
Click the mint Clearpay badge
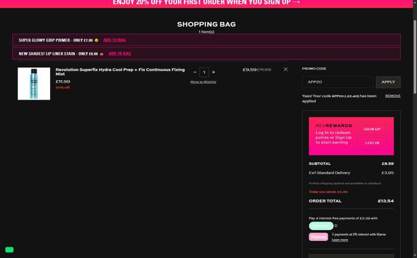(321, 226)
